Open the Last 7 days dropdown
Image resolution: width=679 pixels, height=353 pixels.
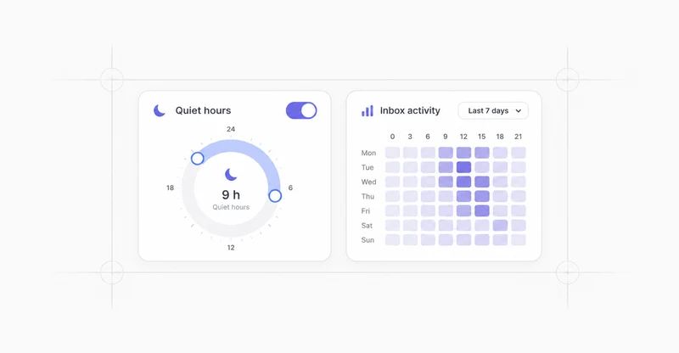493,110
